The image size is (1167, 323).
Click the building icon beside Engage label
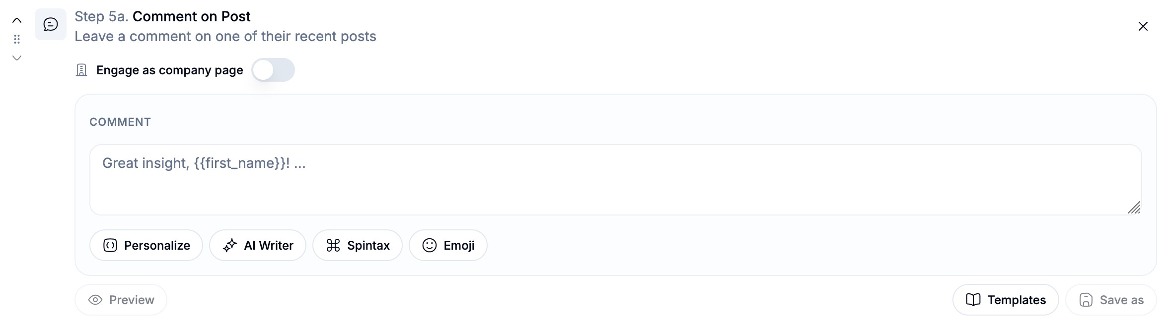click(x=81, y=70)
